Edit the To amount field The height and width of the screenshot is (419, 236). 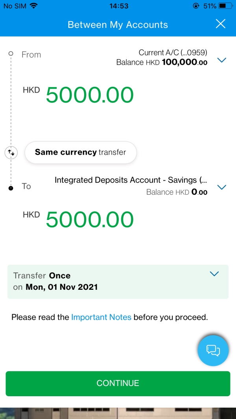point(90,219)
